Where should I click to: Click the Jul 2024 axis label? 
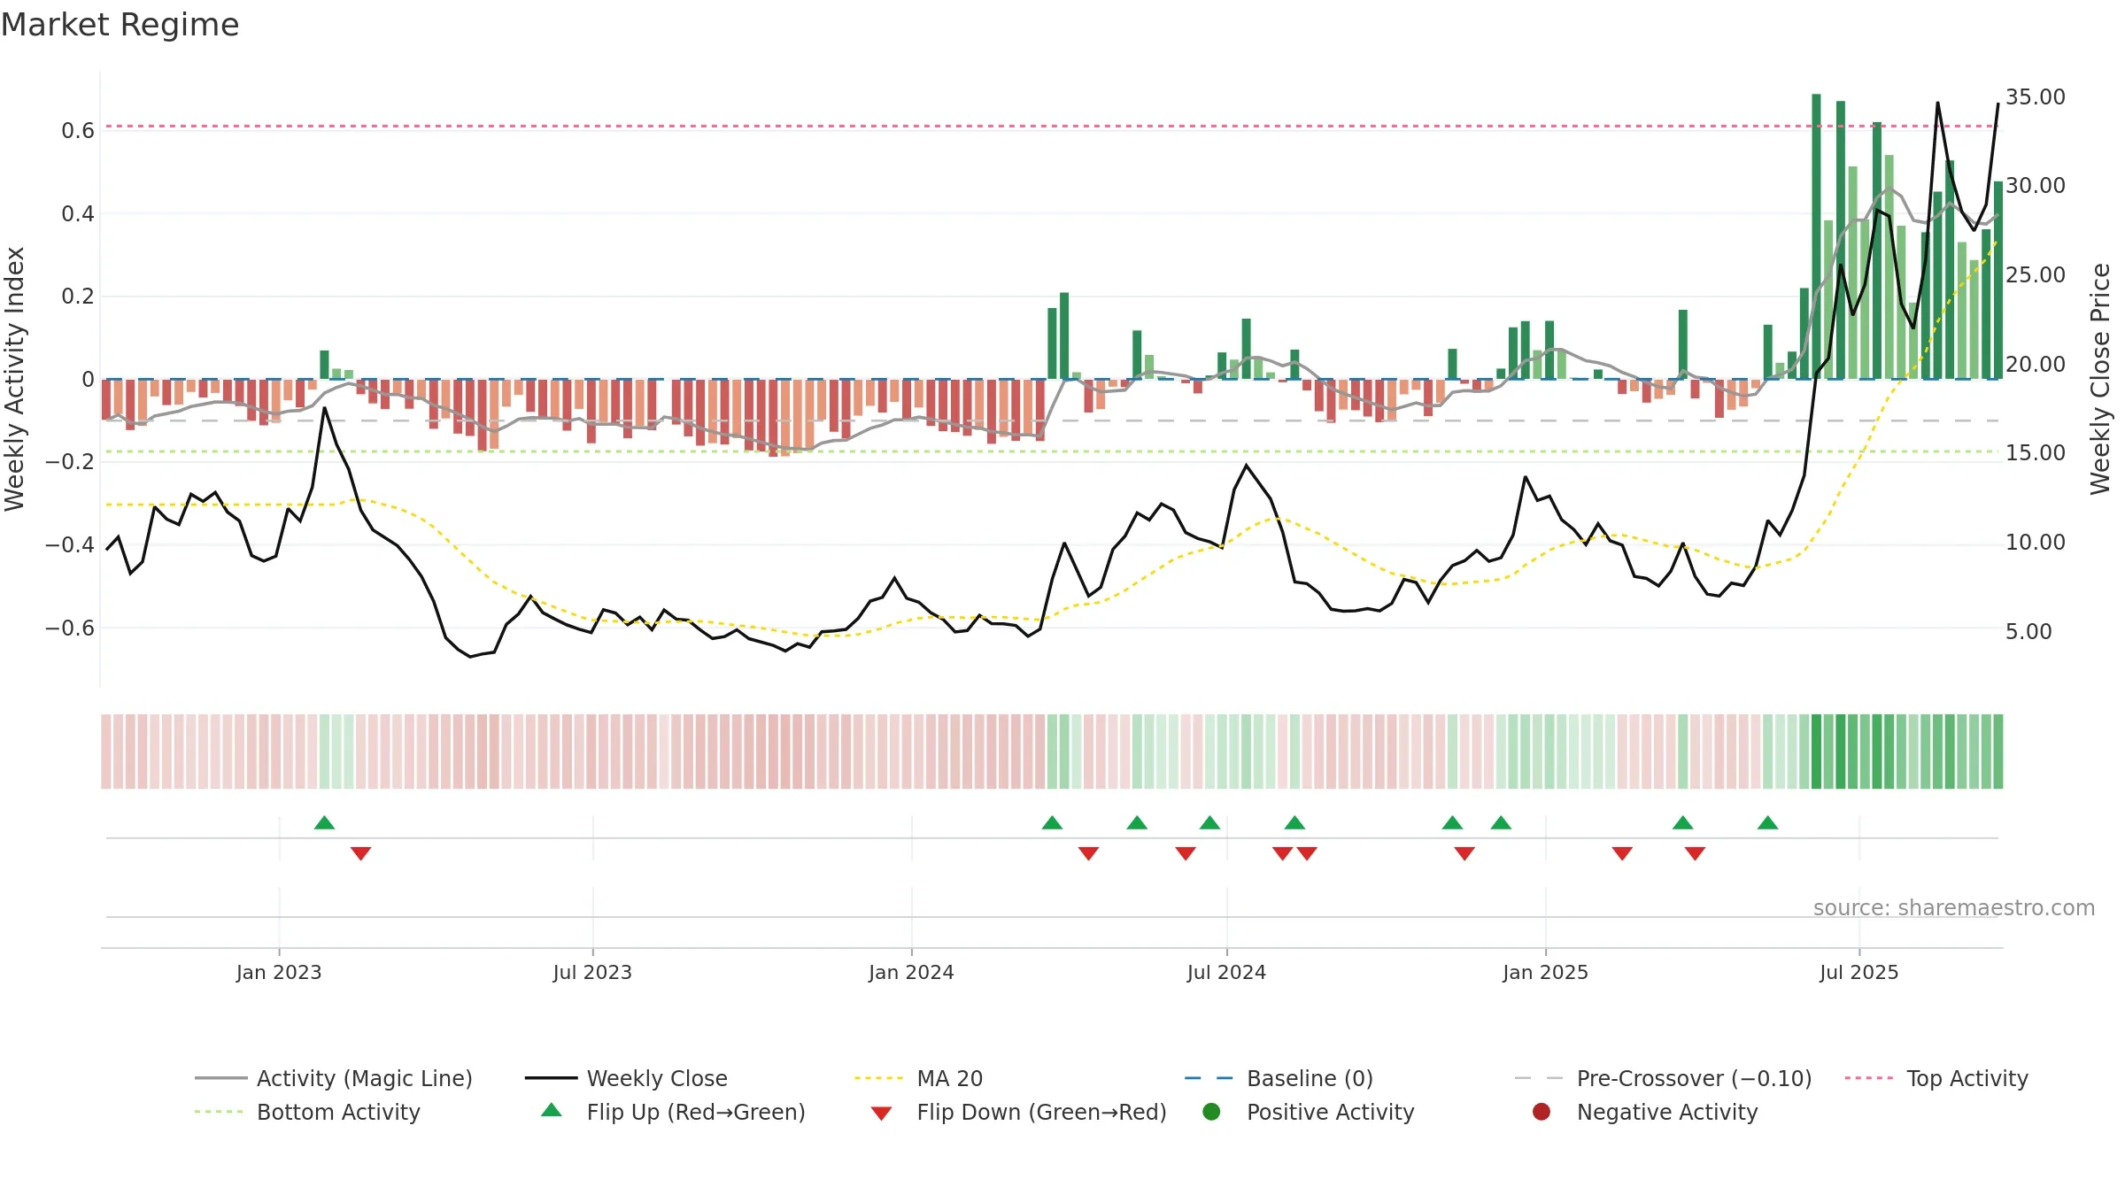[1226, 973]
